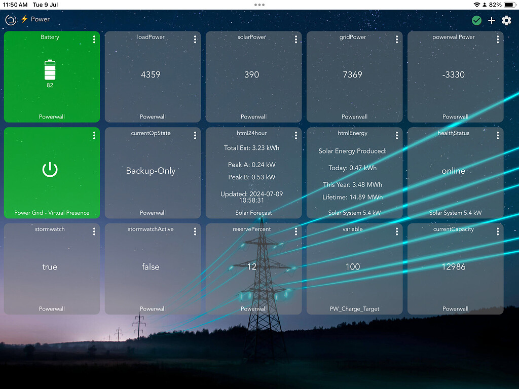Screen dimensions: 519x389
Task: Click the html24hour Solar Forecast tile
Action: coord(253,172)
